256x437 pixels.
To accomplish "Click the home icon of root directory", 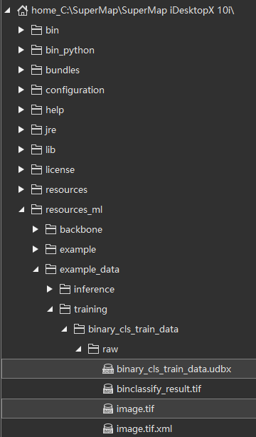I will pos(22,11).
